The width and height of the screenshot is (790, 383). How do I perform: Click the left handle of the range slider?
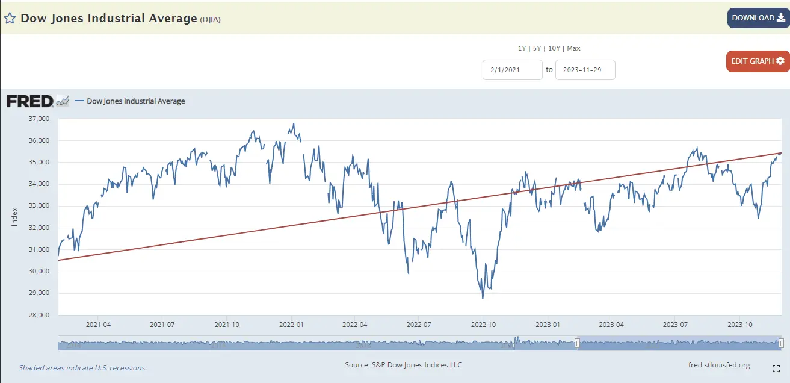pyautogui.click(x=577, y=343)
